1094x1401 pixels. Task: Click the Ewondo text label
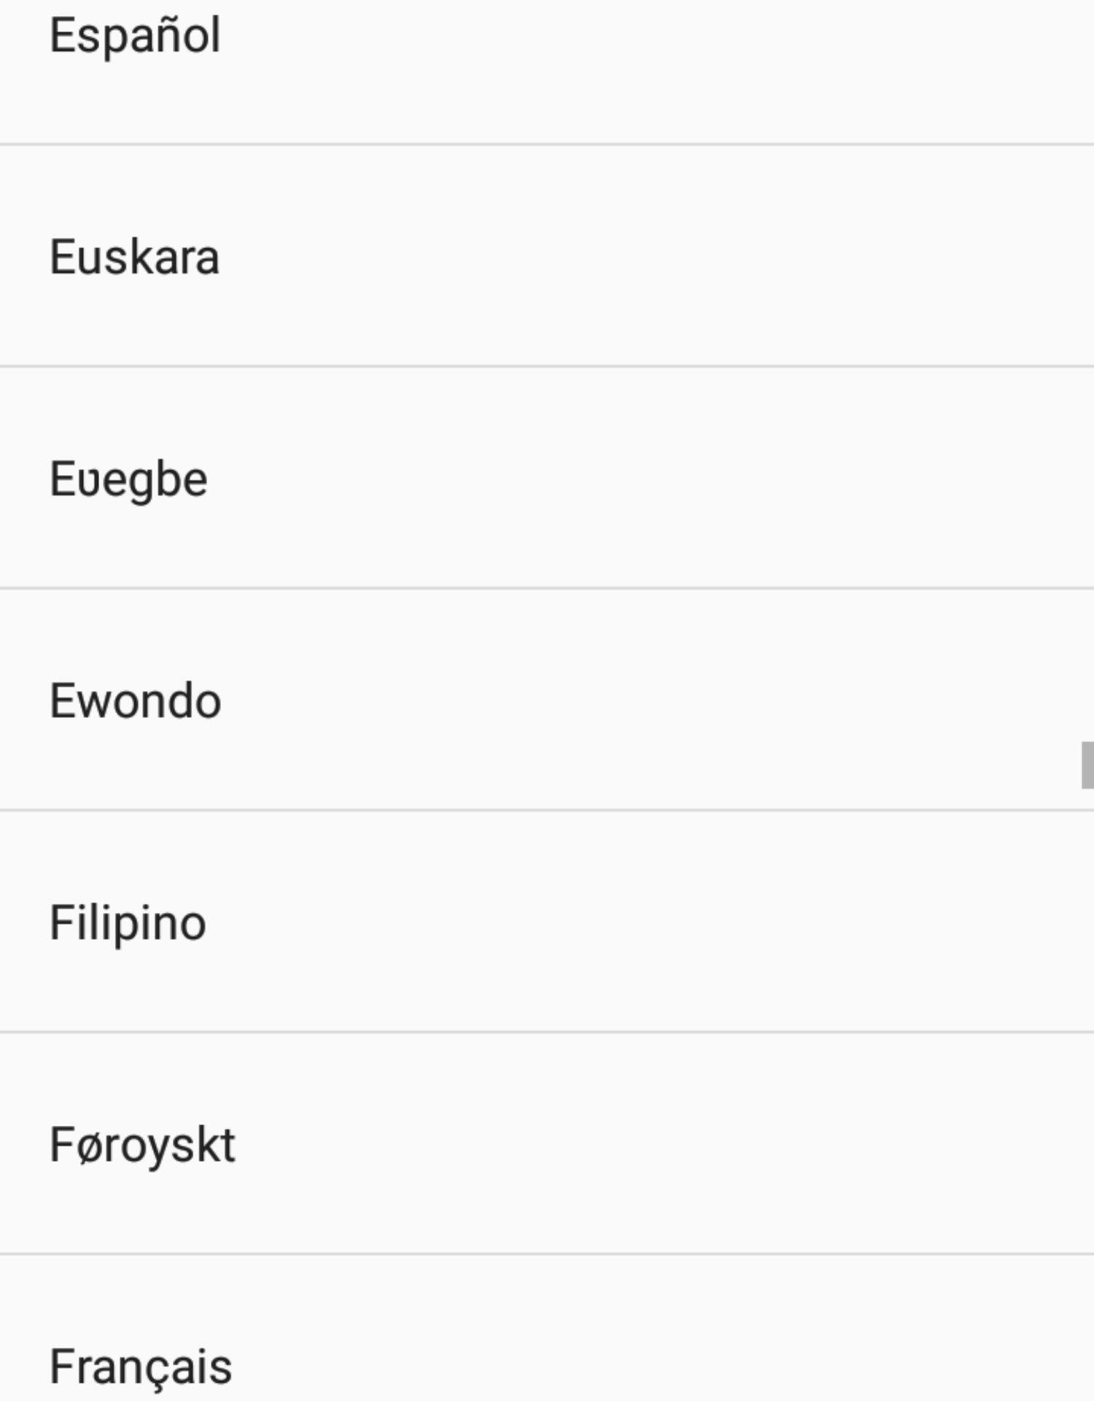[x=136, y=701]
